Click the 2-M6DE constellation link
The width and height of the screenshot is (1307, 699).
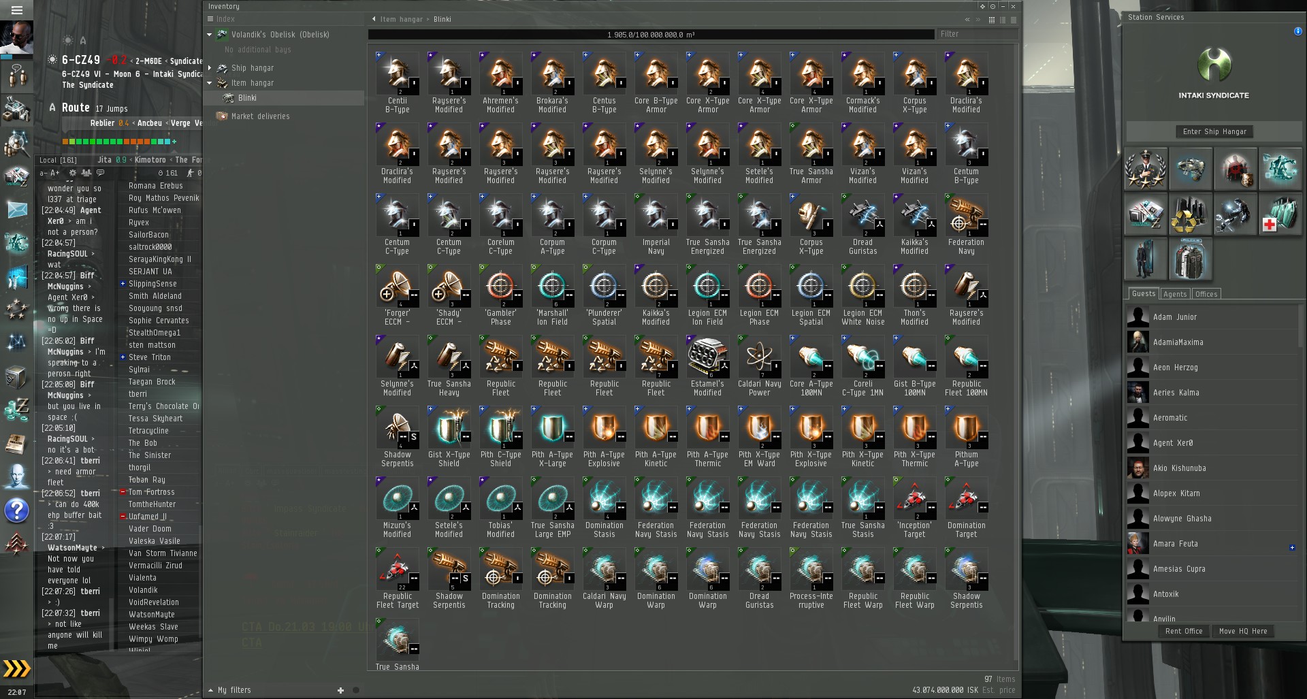coord(149,61)
